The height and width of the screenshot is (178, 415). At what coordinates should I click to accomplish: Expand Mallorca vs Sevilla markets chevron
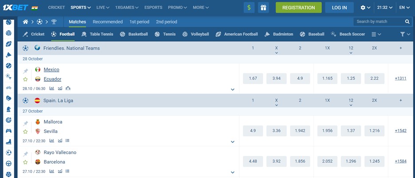[x=233, y=142]
